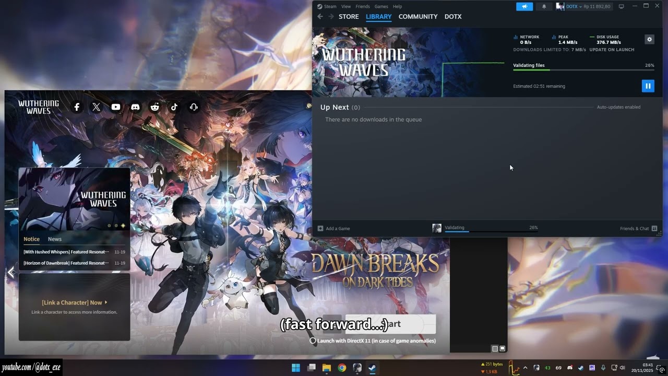Open Friends & Chat panel

[x=638, y=228]
